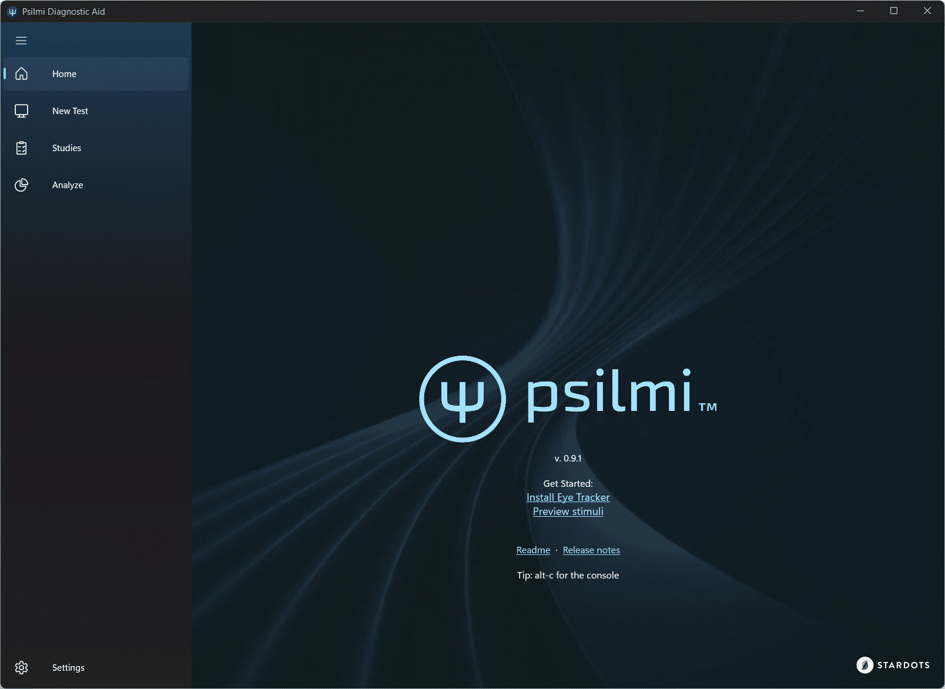
Task: Open the Settings text label
Action: pyautogui.click(x=68, y=668)
